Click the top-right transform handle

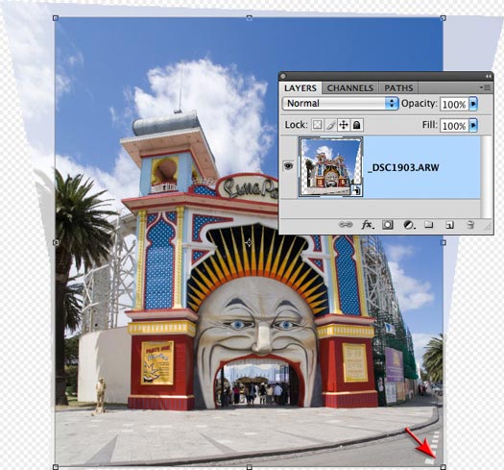(x=443, y=18)
